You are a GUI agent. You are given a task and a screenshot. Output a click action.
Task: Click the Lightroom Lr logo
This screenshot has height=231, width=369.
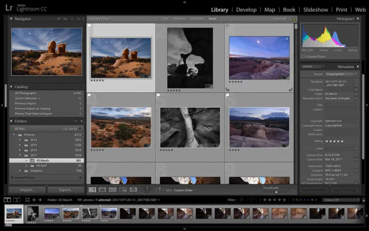tap(9, 8)
